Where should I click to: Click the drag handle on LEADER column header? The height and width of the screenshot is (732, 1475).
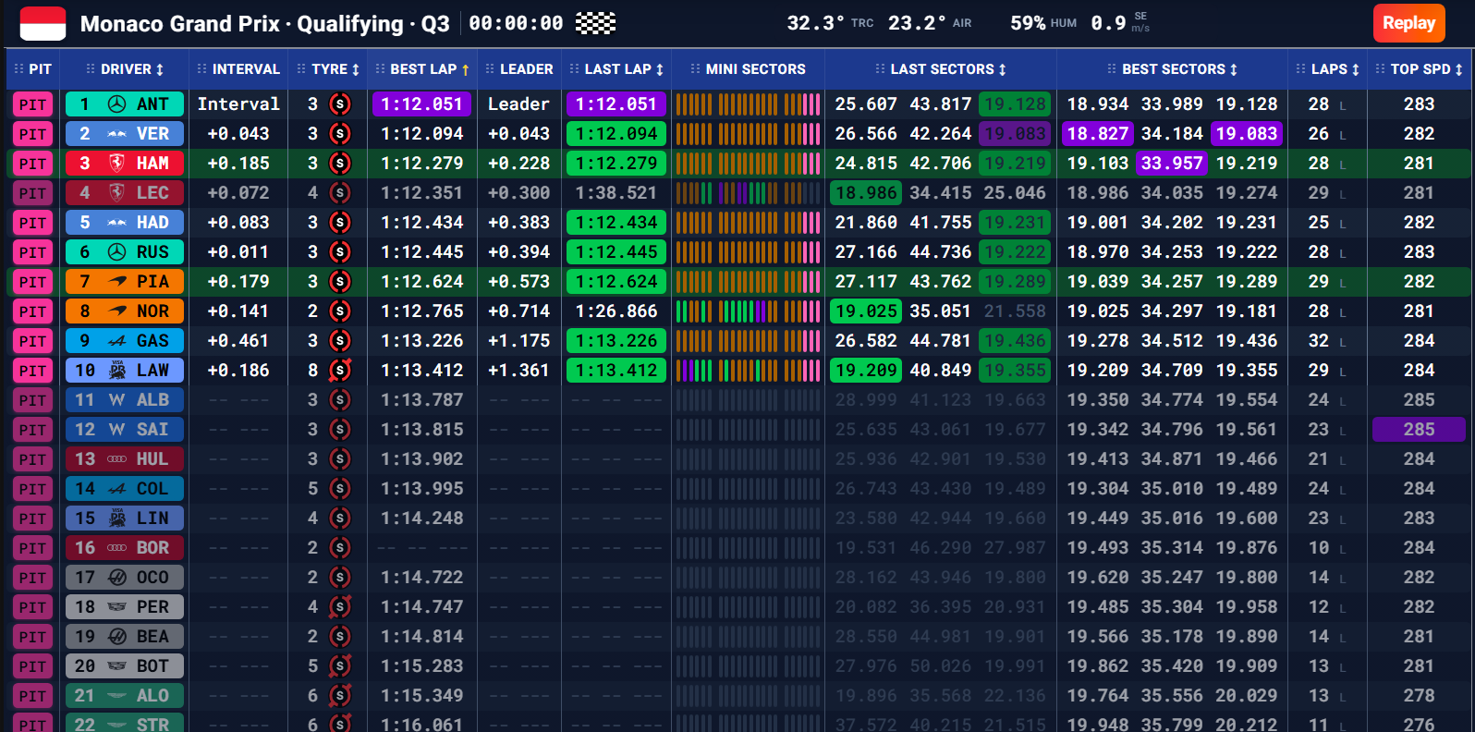tap(490, 69)
